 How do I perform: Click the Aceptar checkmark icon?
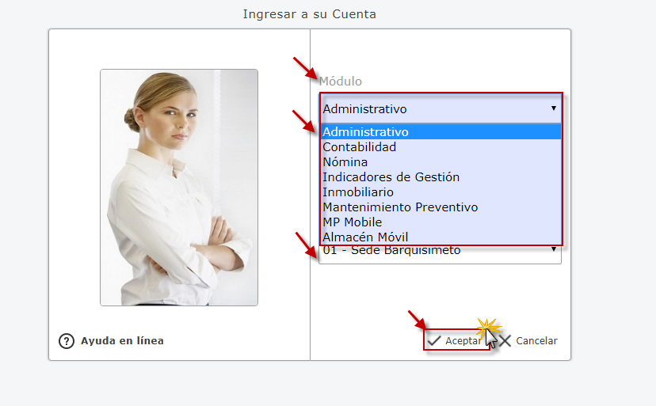[434, 341]
